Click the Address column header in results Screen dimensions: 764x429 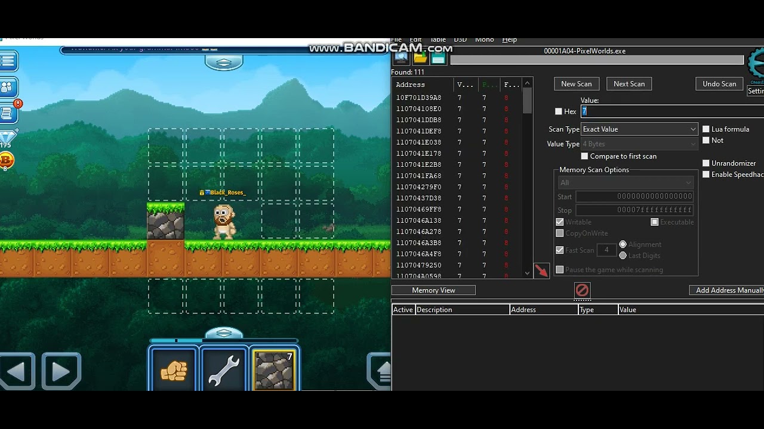(423, 85)
